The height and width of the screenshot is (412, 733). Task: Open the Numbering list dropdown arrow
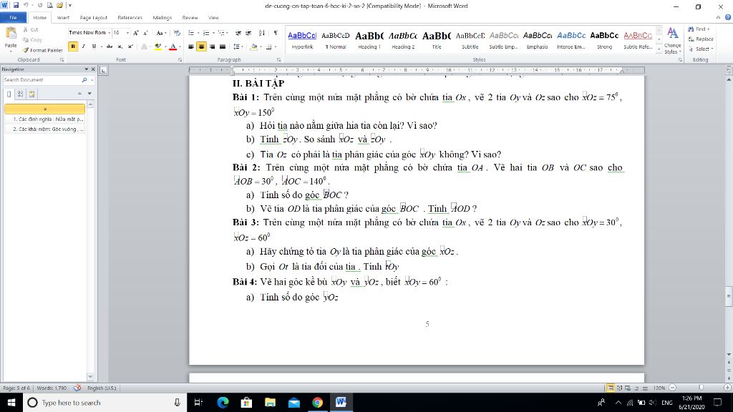[x=213, y=33]
